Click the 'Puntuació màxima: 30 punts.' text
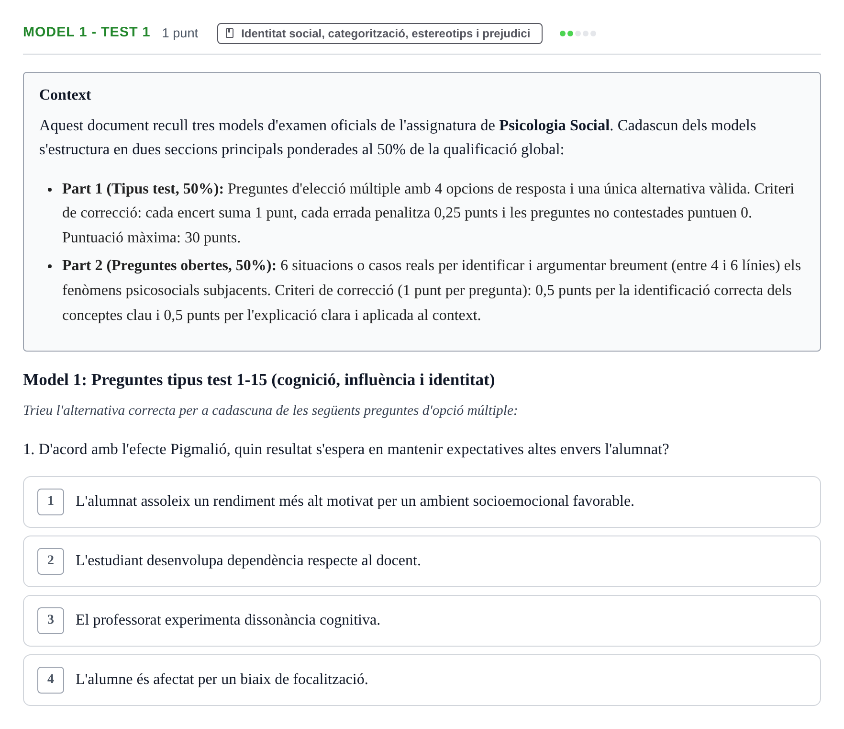The height and width of the screenshot is (729, 844). 151,238
